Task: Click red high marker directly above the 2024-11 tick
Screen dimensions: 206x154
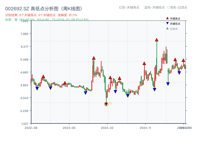Action: click(144, 63)
